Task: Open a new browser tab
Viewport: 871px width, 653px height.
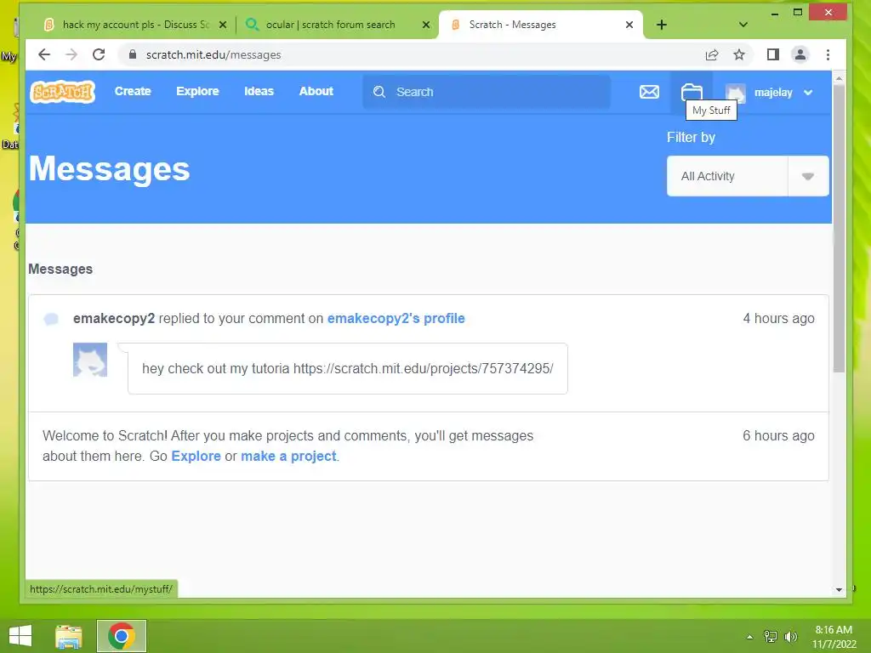Action: [662, 25]
